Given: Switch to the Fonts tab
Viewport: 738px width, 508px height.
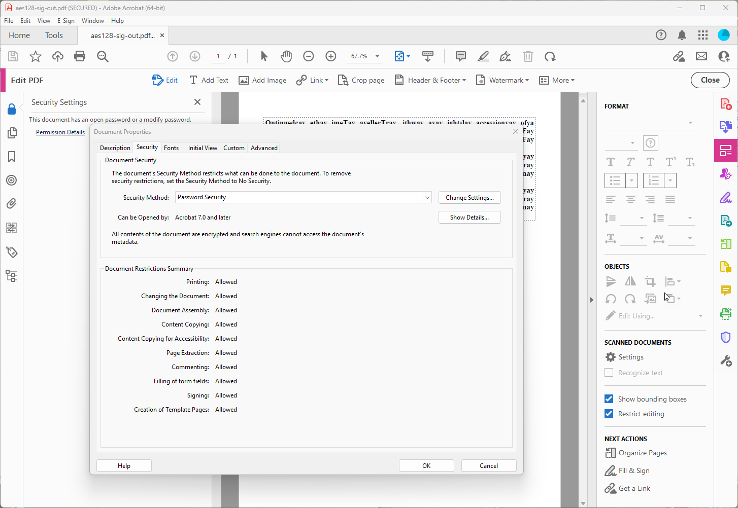Looking at the screenshot, I should [x=171, y=148].
